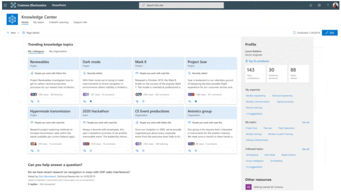The image size is (341, 194).
Task: Open the LinkedIn Learning nav item
Action: coord(59,22)
